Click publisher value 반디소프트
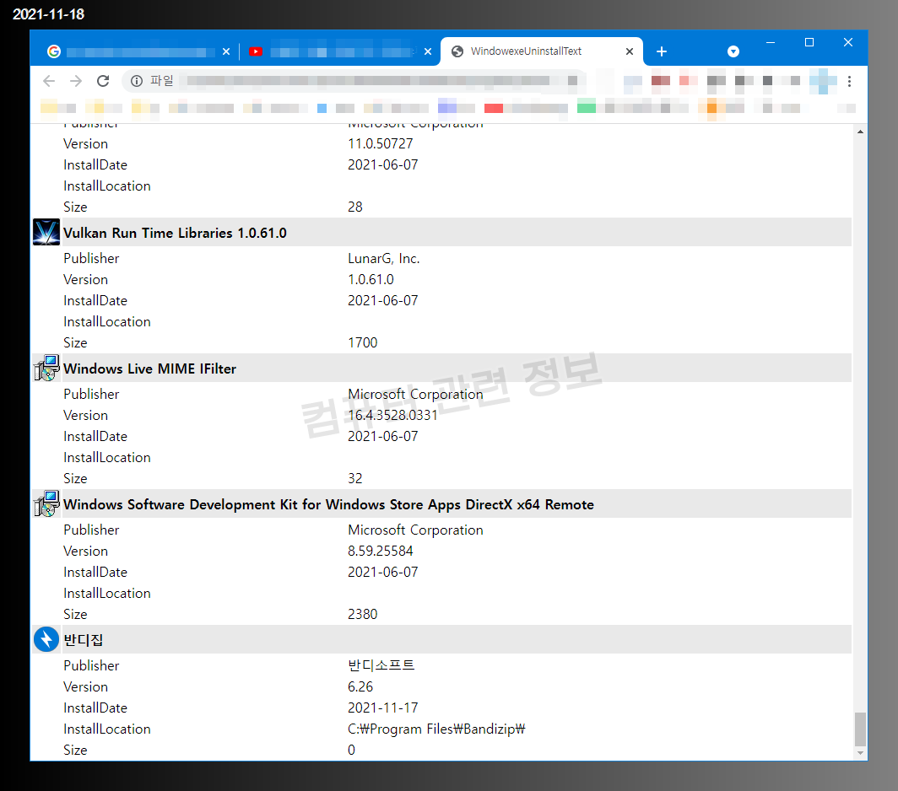 click(x=381, y=665)
